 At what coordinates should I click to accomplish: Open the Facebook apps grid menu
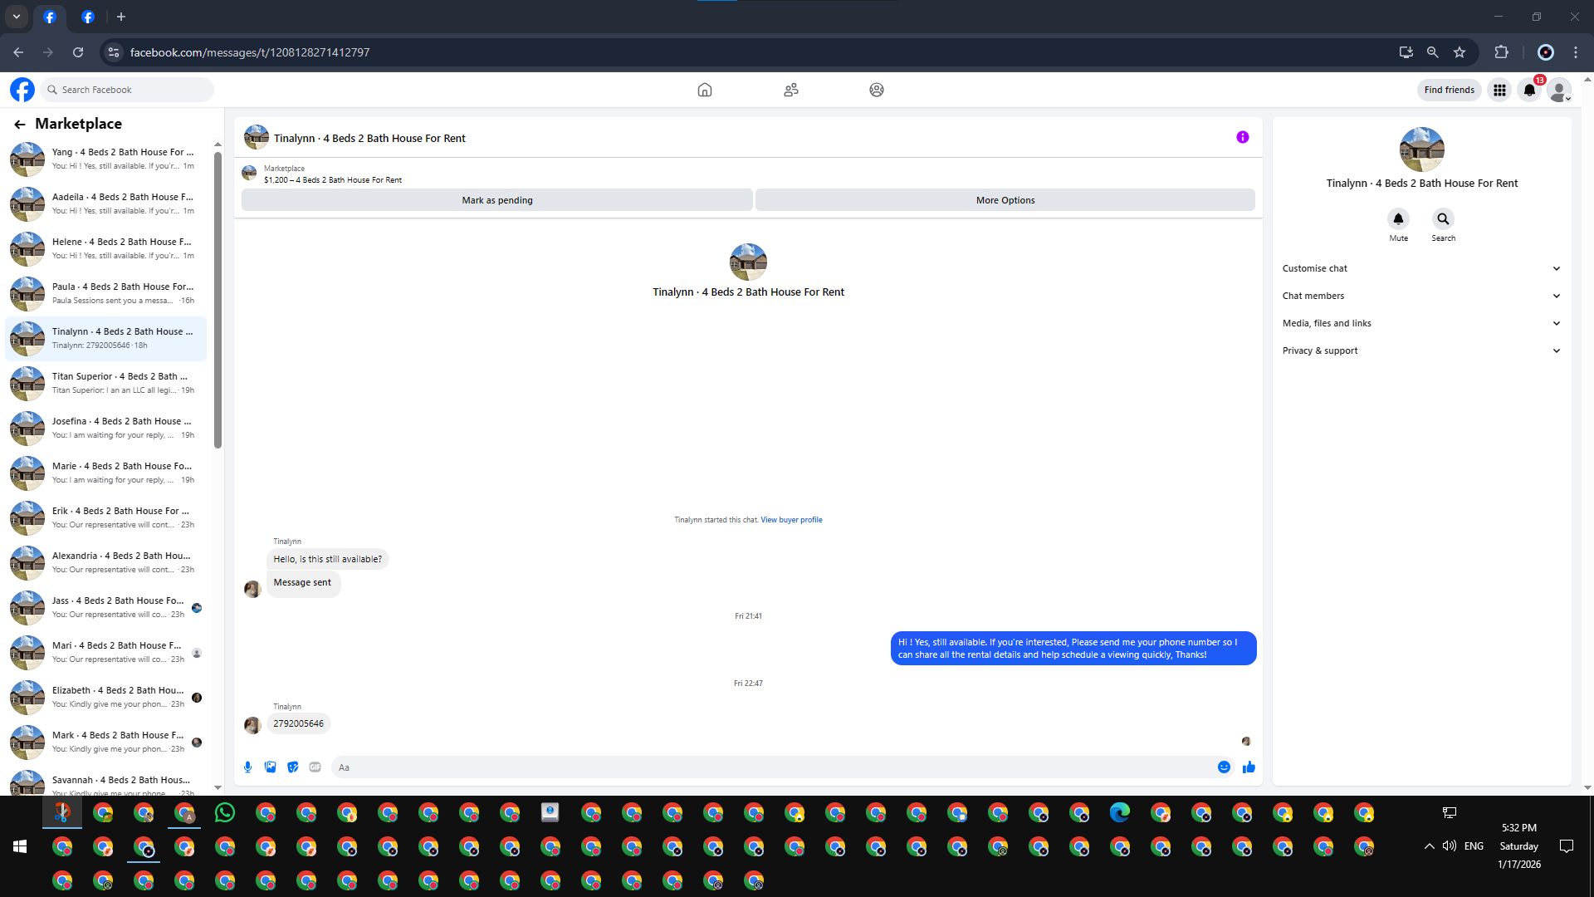1499,90
